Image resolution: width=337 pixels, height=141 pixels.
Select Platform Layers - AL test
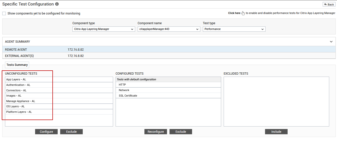[x=59, y=112]
